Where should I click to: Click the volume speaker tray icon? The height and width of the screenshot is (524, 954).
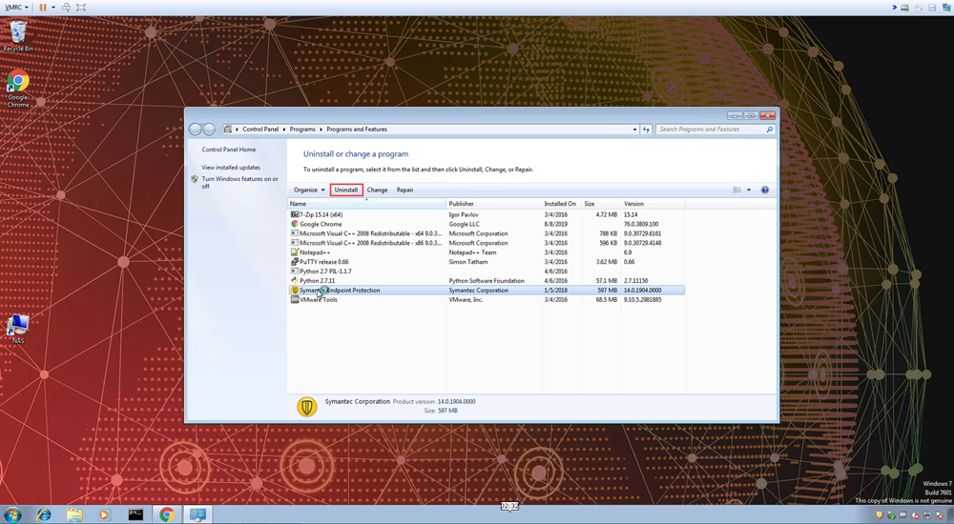pyautogui.click(x=915, y=515)
